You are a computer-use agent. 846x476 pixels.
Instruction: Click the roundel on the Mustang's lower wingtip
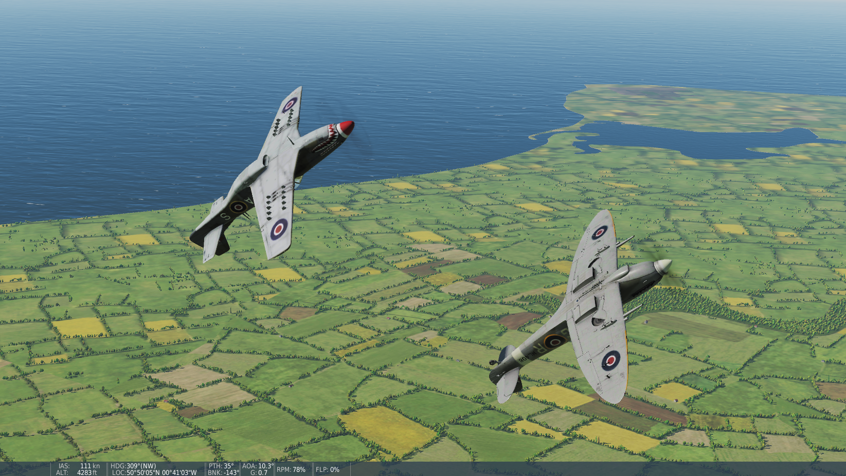279,229
